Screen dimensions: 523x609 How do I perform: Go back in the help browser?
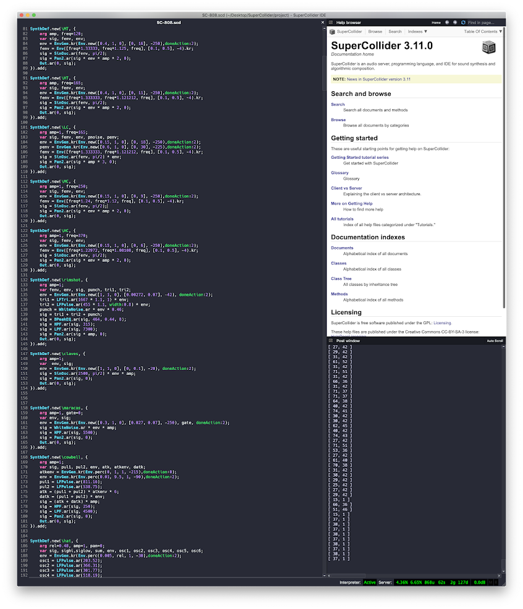447,22
